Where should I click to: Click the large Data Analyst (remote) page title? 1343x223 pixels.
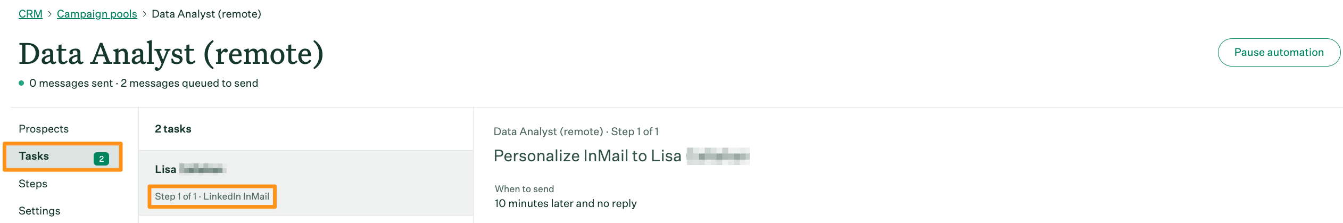point(171,54)
